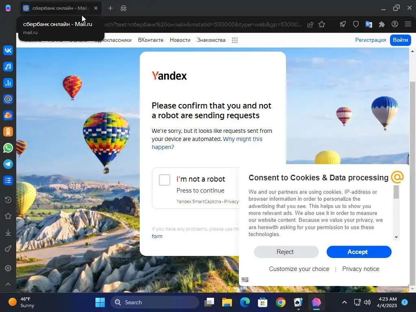Open the shield protection toolbar icon
The height and width of the screenshot is (312, 416).
[x=356, y=24]
